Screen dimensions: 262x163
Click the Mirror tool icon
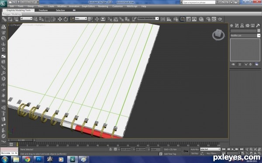point(163,19)
